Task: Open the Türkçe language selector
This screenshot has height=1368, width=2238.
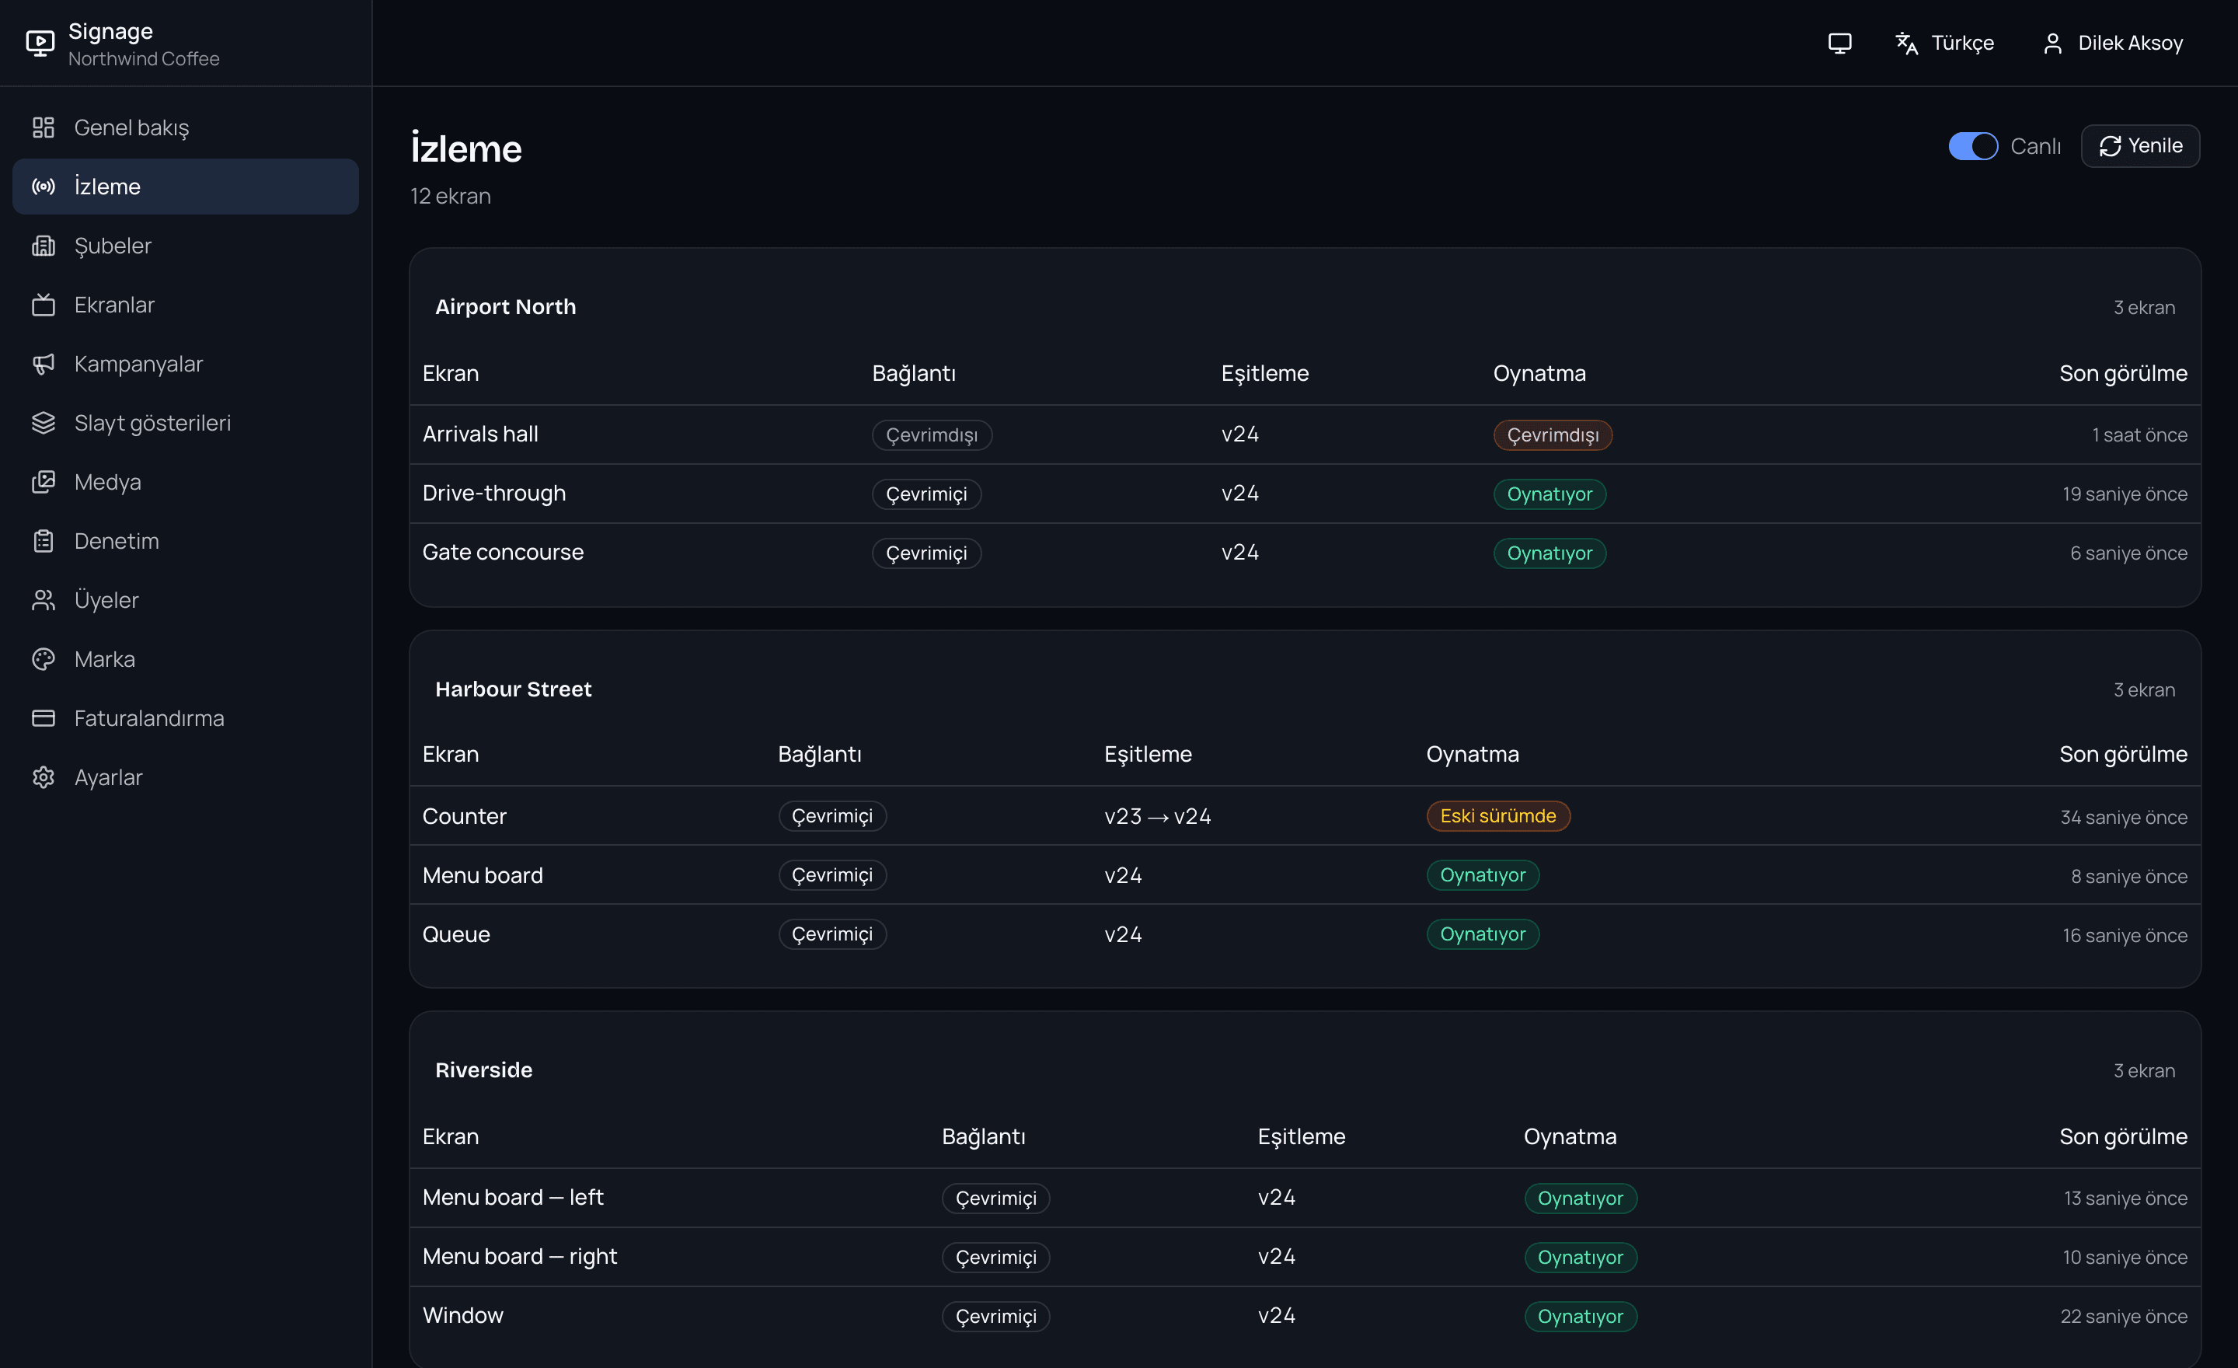Action: [1944, 43]
